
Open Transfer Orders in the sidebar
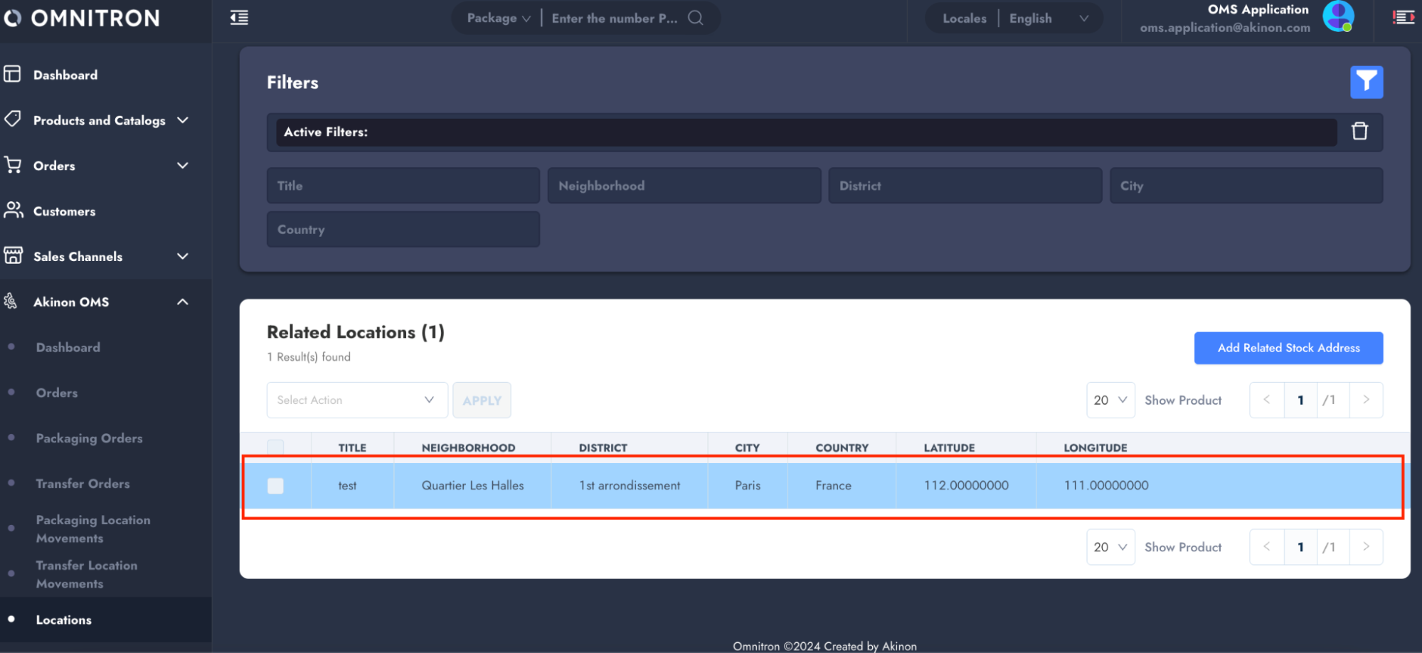[x=83, y=484]
